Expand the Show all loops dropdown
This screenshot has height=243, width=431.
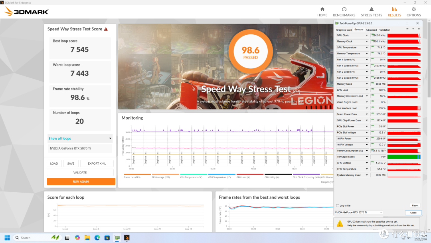click(x=80, y=138)
